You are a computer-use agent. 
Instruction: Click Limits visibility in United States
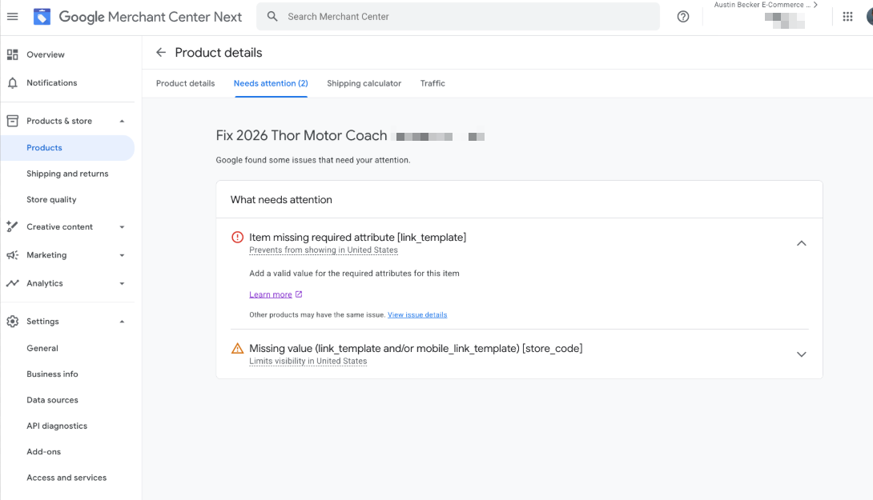click(x=308, y=362)
